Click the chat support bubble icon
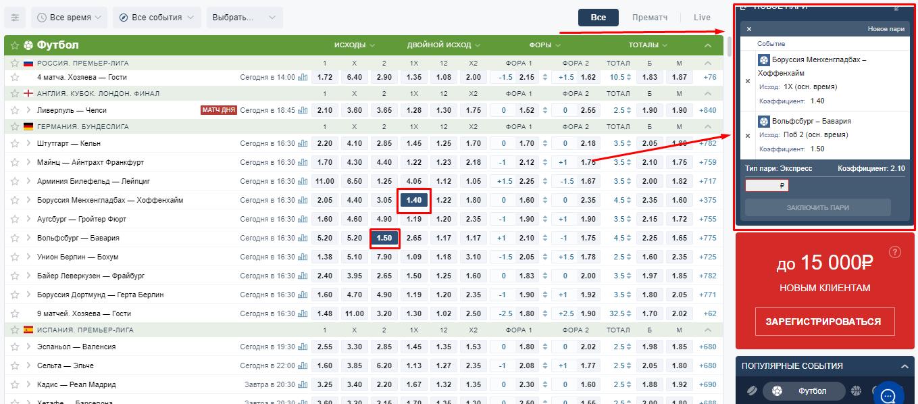The image size is (918, 404). (889, 395)
